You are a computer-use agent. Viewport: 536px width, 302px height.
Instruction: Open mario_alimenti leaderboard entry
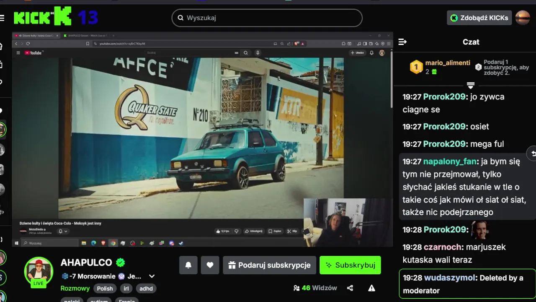(x=448, y=63)
